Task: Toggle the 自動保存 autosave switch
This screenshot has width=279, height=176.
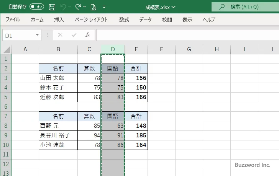Action: [x=37, y=7]
